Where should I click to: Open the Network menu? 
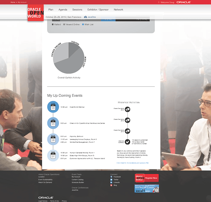pos(118,10)
